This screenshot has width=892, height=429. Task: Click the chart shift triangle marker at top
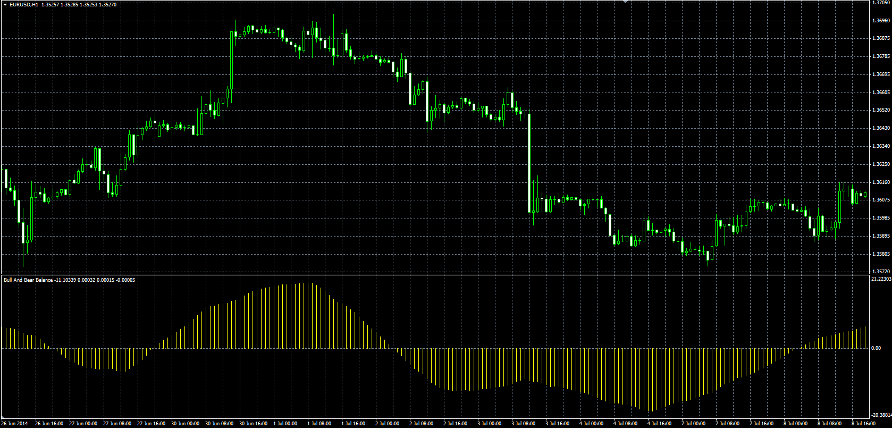point(625,2)
